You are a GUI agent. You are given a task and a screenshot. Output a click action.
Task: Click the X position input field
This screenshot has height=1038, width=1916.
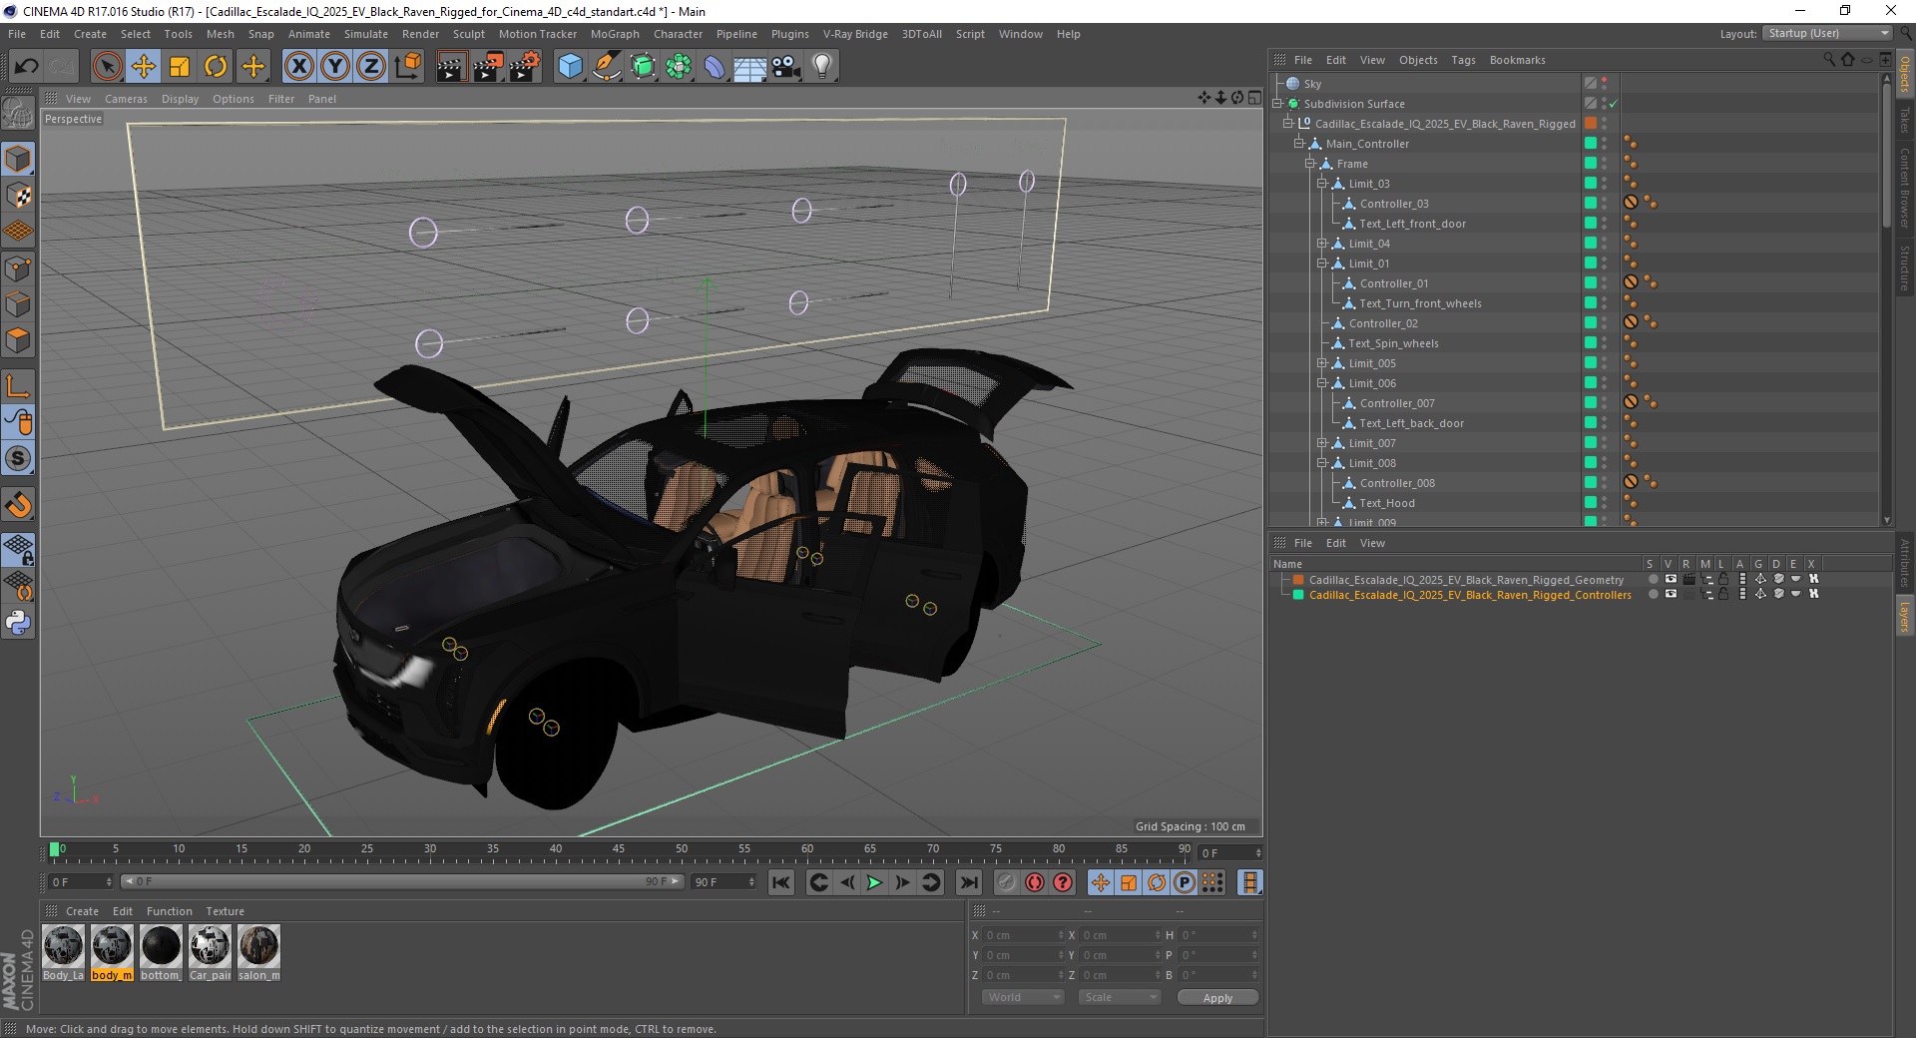click(1024, 935)
